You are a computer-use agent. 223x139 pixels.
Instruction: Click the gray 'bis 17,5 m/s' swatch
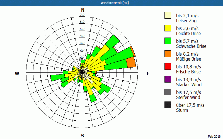(x=168, y=92)
